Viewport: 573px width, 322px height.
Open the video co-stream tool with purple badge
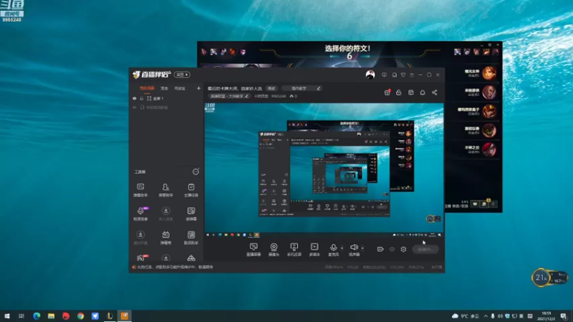(140, 214)
